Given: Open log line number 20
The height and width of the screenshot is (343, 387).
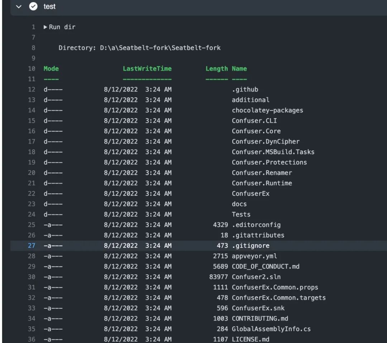Looking at the screenshot, I should (x=32, y=173).
